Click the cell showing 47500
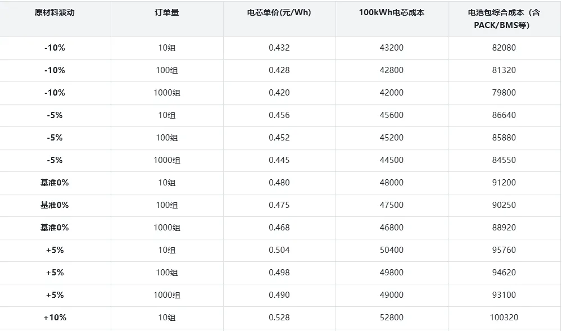The width and height of the screenshot is (562, 331). tap(392, 205)
